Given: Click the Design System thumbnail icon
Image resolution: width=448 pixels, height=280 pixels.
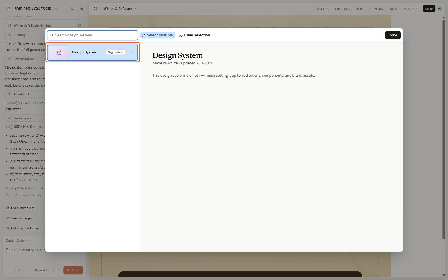Looking at the screenshot, I should point(59,52).
